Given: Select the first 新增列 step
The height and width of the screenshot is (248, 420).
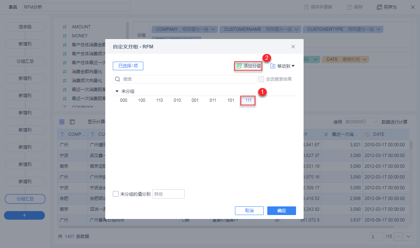Looking at the screenshot, I should click(x=25, y=44).
